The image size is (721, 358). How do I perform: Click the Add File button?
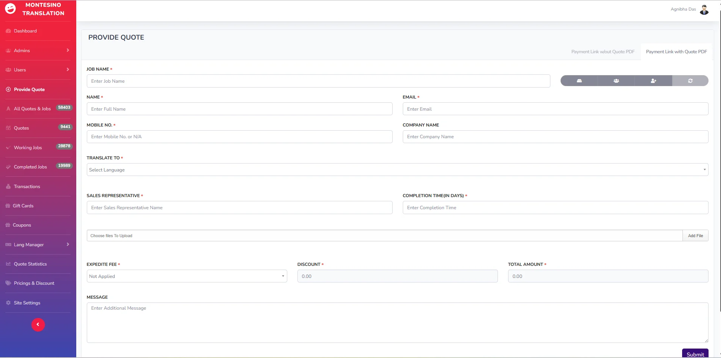695,236
